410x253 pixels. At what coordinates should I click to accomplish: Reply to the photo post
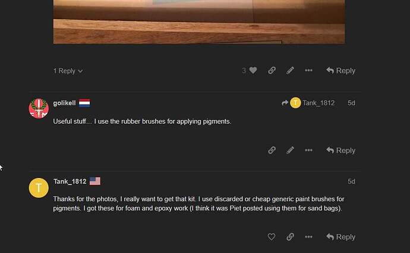(340, 71)
